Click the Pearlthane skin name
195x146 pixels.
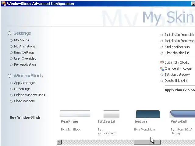pyautogui.click(x=69, y=122)
